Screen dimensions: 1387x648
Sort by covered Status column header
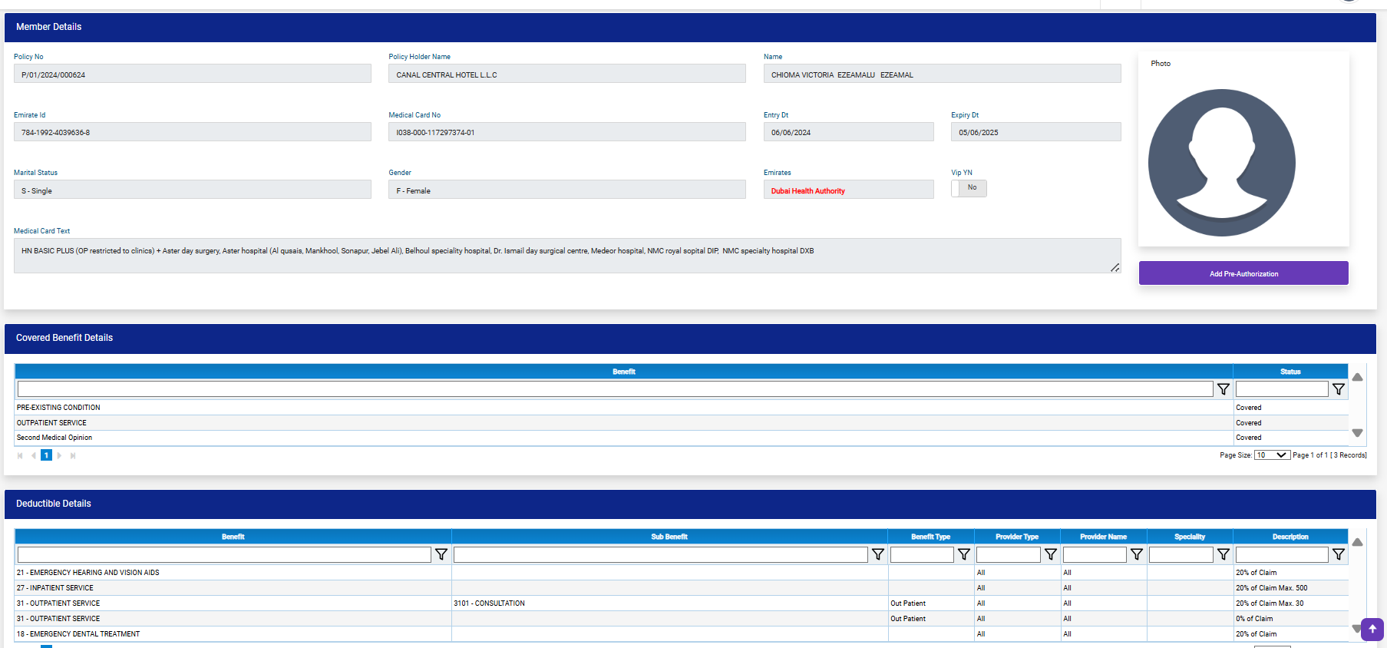[x=1290, y=372]
